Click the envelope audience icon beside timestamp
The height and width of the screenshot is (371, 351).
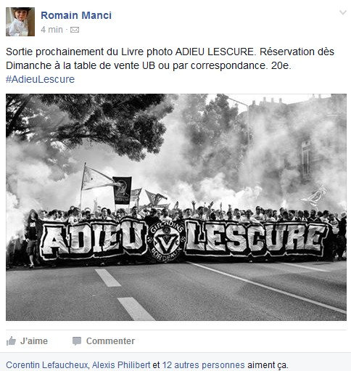pyautogui.click(x=75, y=30)
